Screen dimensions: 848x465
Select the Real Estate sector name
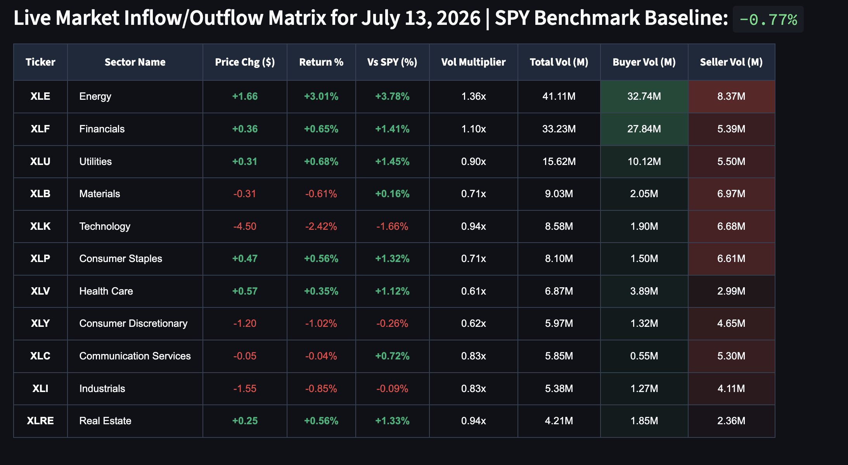coord(105,421)
